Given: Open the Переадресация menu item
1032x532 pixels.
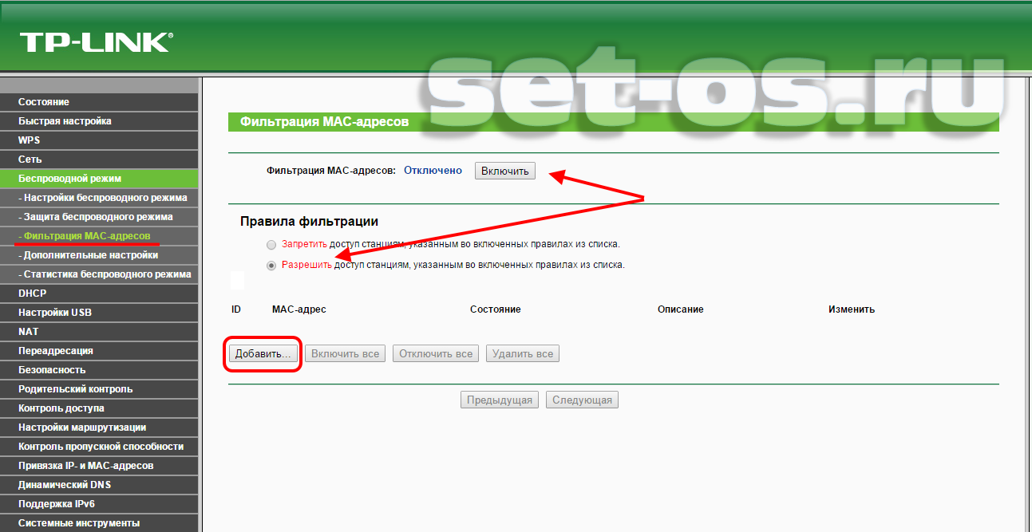Looking at the screenshot, I should pyautogui.click(x=99, y=351).
